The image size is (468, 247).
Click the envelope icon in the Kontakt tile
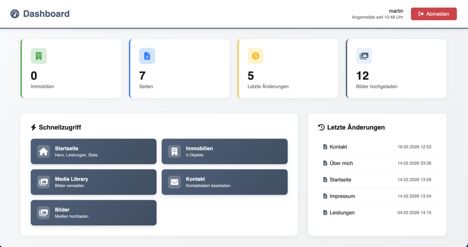click(174, 182)
